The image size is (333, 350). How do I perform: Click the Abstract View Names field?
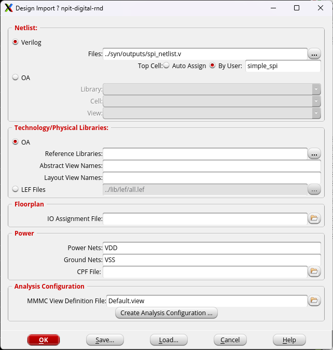[212, 166]
